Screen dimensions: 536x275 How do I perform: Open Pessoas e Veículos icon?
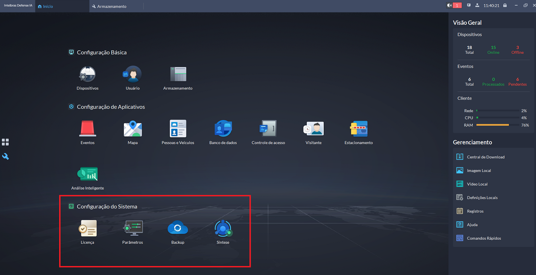(178, 129)
